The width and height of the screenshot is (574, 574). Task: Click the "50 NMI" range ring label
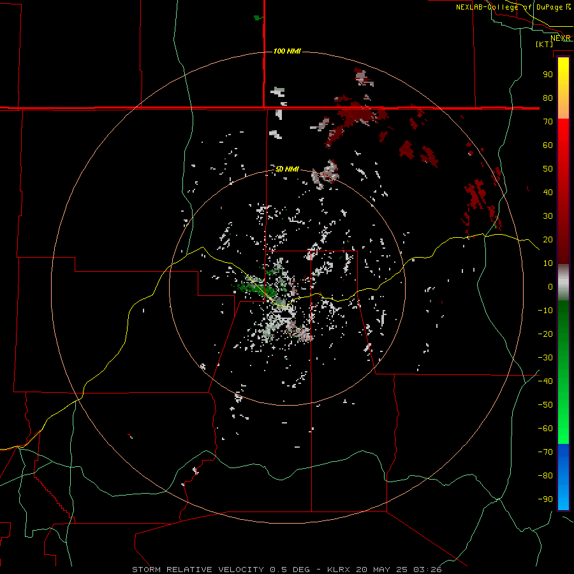click(x=287, y=169)
